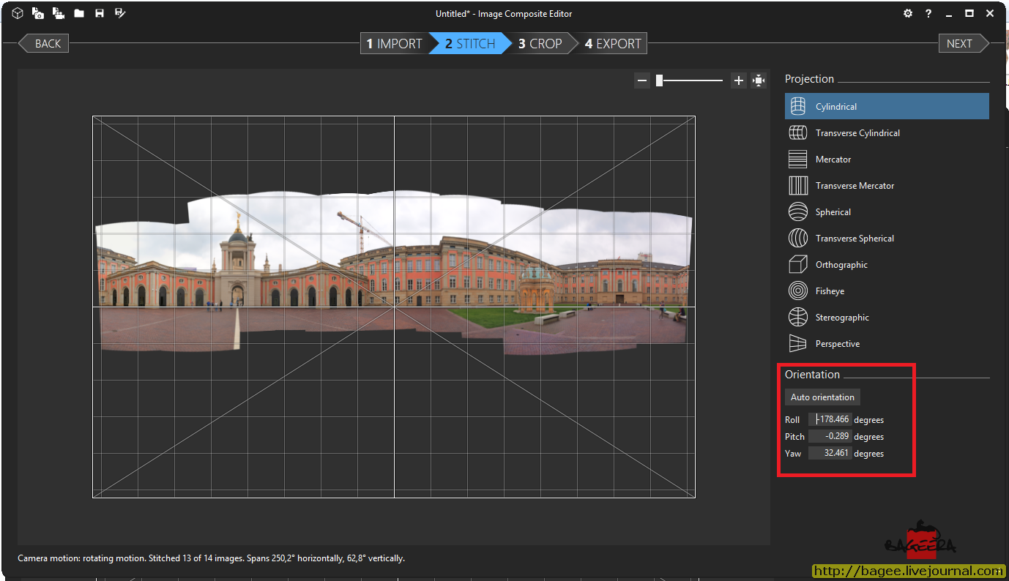
Task: Click the Orientation section heading
Action: tap(812, 375)
